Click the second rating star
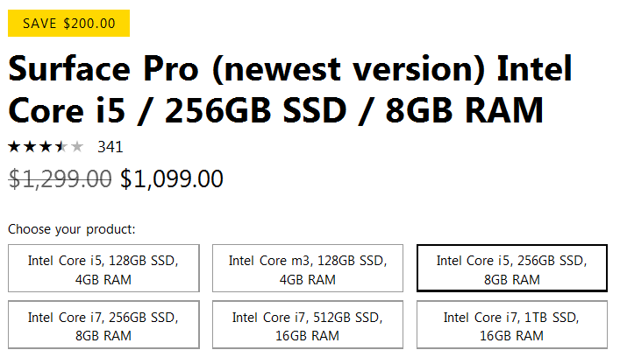Screen dimensions: 620x357 [30, 146]
